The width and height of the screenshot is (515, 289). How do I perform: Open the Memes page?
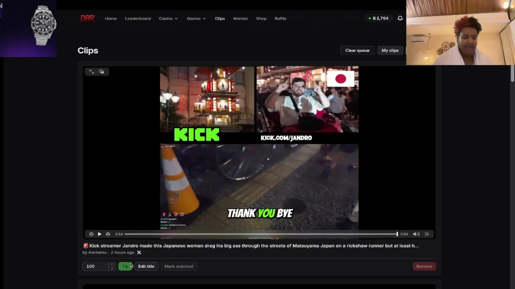pos(240,18)
